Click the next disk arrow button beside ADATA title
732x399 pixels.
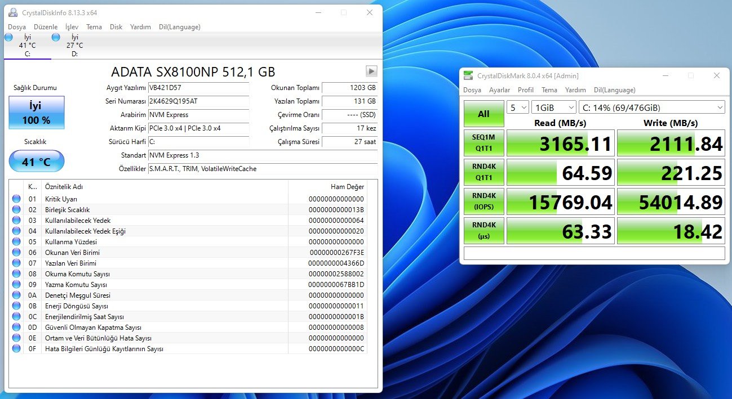click(x=371, y=71)
